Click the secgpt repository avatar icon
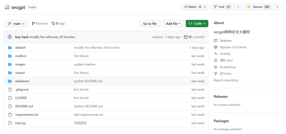Screen dimensions: 286x134 pos(7,7)
